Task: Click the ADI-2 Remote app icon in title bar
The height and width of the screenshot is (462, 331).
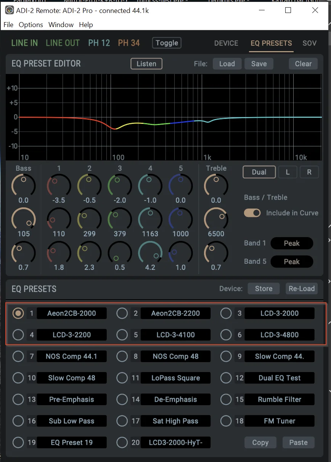Action: pyautogui.click(x=9, y=11)
